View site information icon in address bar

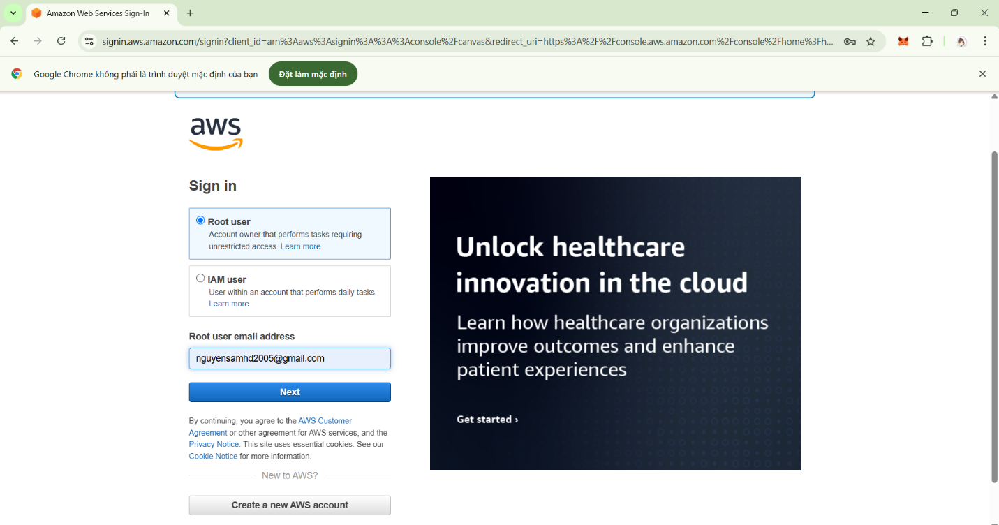[x=88, y=41]
